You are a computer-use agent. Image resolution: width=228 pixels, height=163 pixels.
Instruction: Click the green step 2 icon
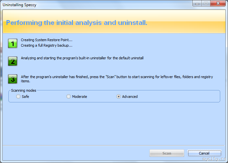tap(13, 61)
